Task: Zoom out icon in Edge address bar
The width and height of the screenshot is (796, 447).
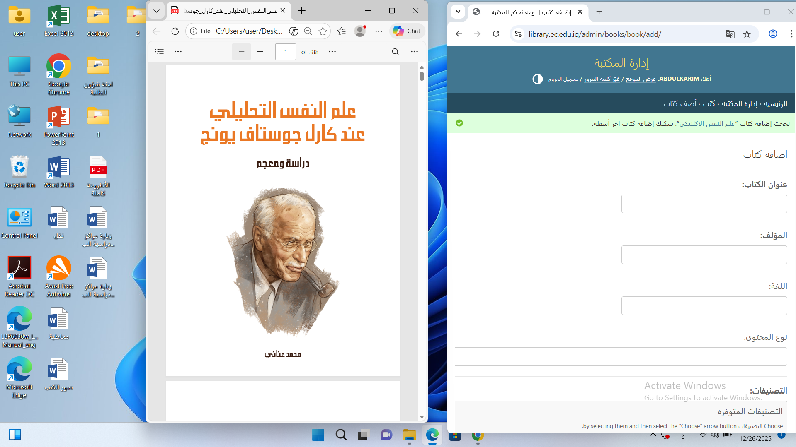Action: [308, 31]
